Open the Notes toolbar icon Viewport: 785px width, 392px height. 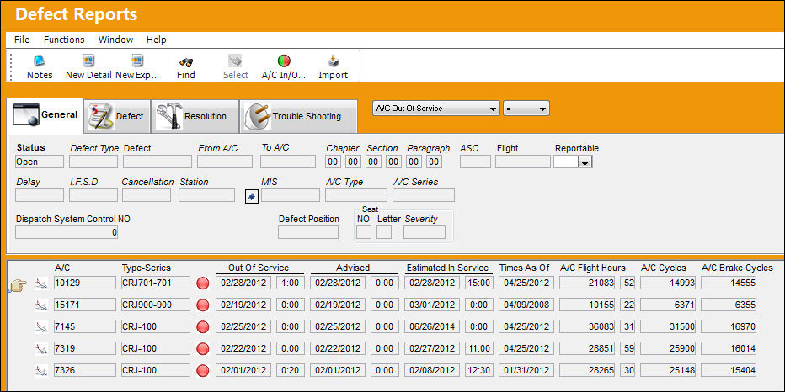point(40,61)
